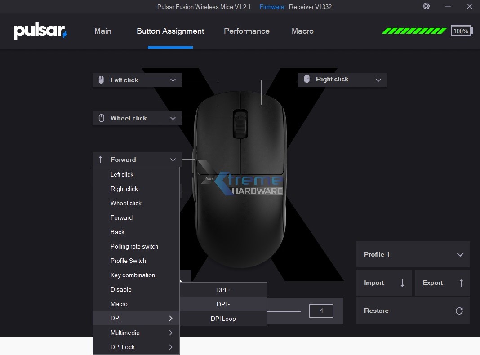480x355 pixels.
Task: Switch to the Performance tab
Action: pyautogui.click(x=246, y=31)
